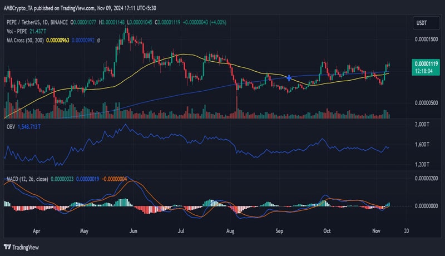Viewport: 445px width, 256px height.
Task: Click the 1,200T OBV axis label
Action: (422, 164)
